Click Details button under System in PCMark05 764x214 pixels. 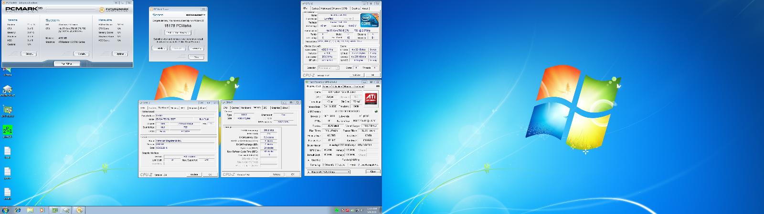click(x=81, y=54)
